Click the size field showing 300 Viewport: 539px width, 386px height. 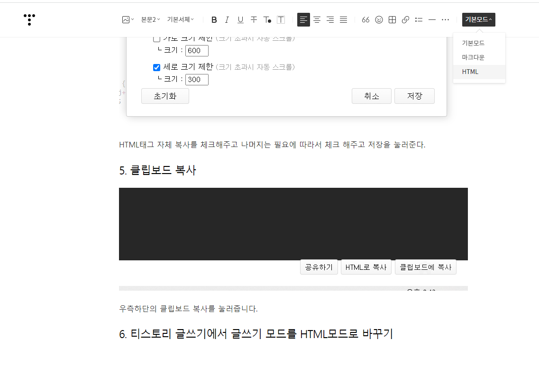tap(197, 79)
